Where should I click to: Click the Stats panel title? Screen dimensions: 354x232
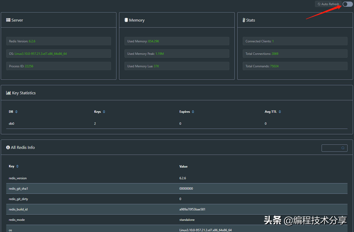[x=251, y=20]
